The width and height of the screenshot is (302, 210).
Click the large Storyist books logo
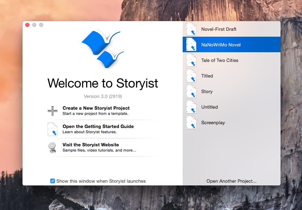point(103,49)
